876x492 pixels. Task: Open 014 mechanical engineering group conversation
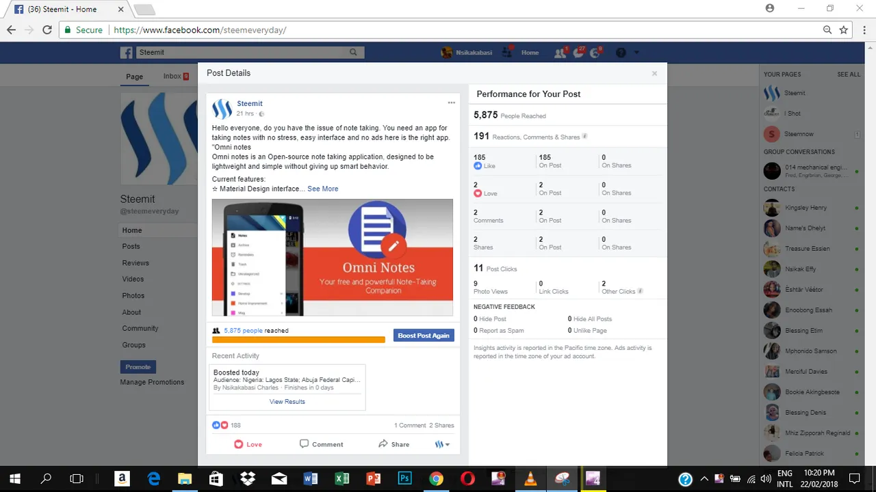click(x=811, y=170)
